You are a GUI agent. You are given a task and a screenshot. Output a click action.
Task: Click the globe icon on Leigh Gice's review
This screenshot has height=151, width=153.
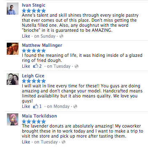75,107
